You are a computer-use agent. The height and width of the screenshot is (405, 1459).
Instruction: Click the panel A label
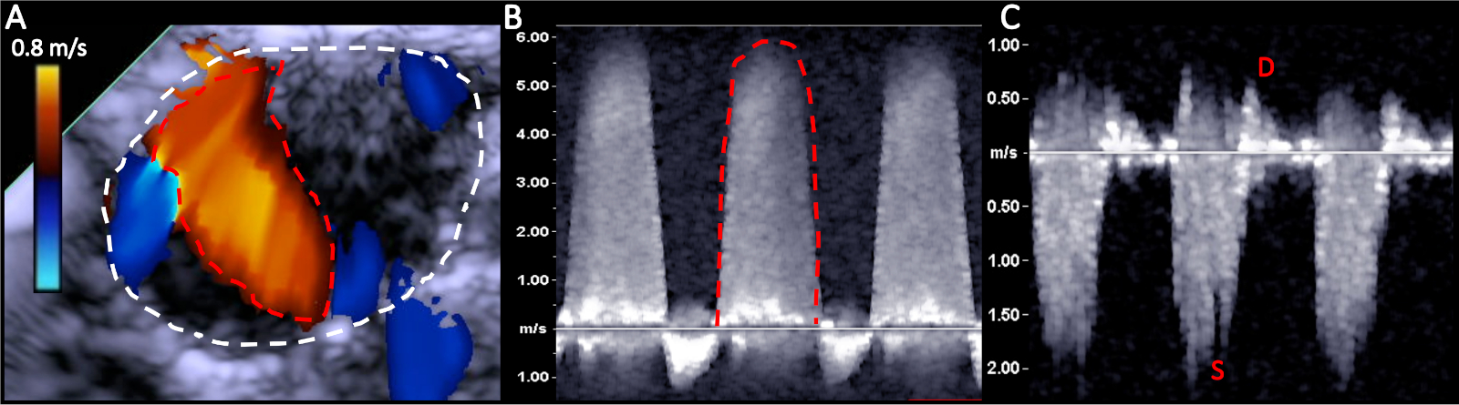(17, 17)
